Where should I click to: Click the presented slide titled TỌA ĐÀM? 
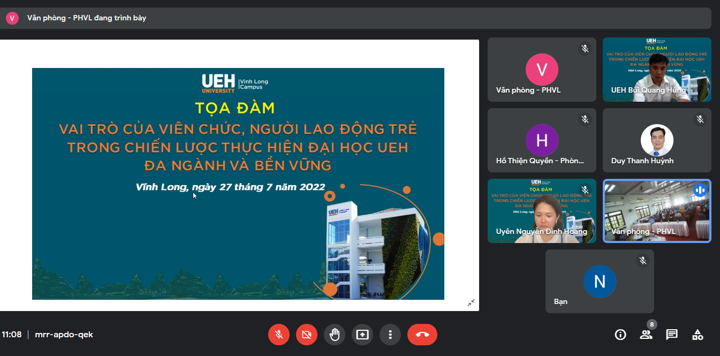[x=238, y=184]
